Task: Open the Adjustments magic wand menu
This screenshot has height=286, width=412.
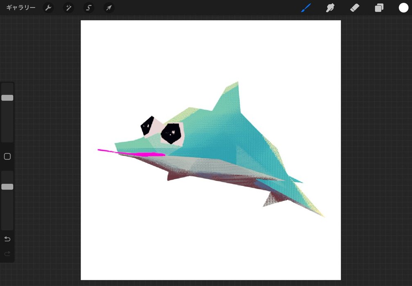Action: [68, 8]
